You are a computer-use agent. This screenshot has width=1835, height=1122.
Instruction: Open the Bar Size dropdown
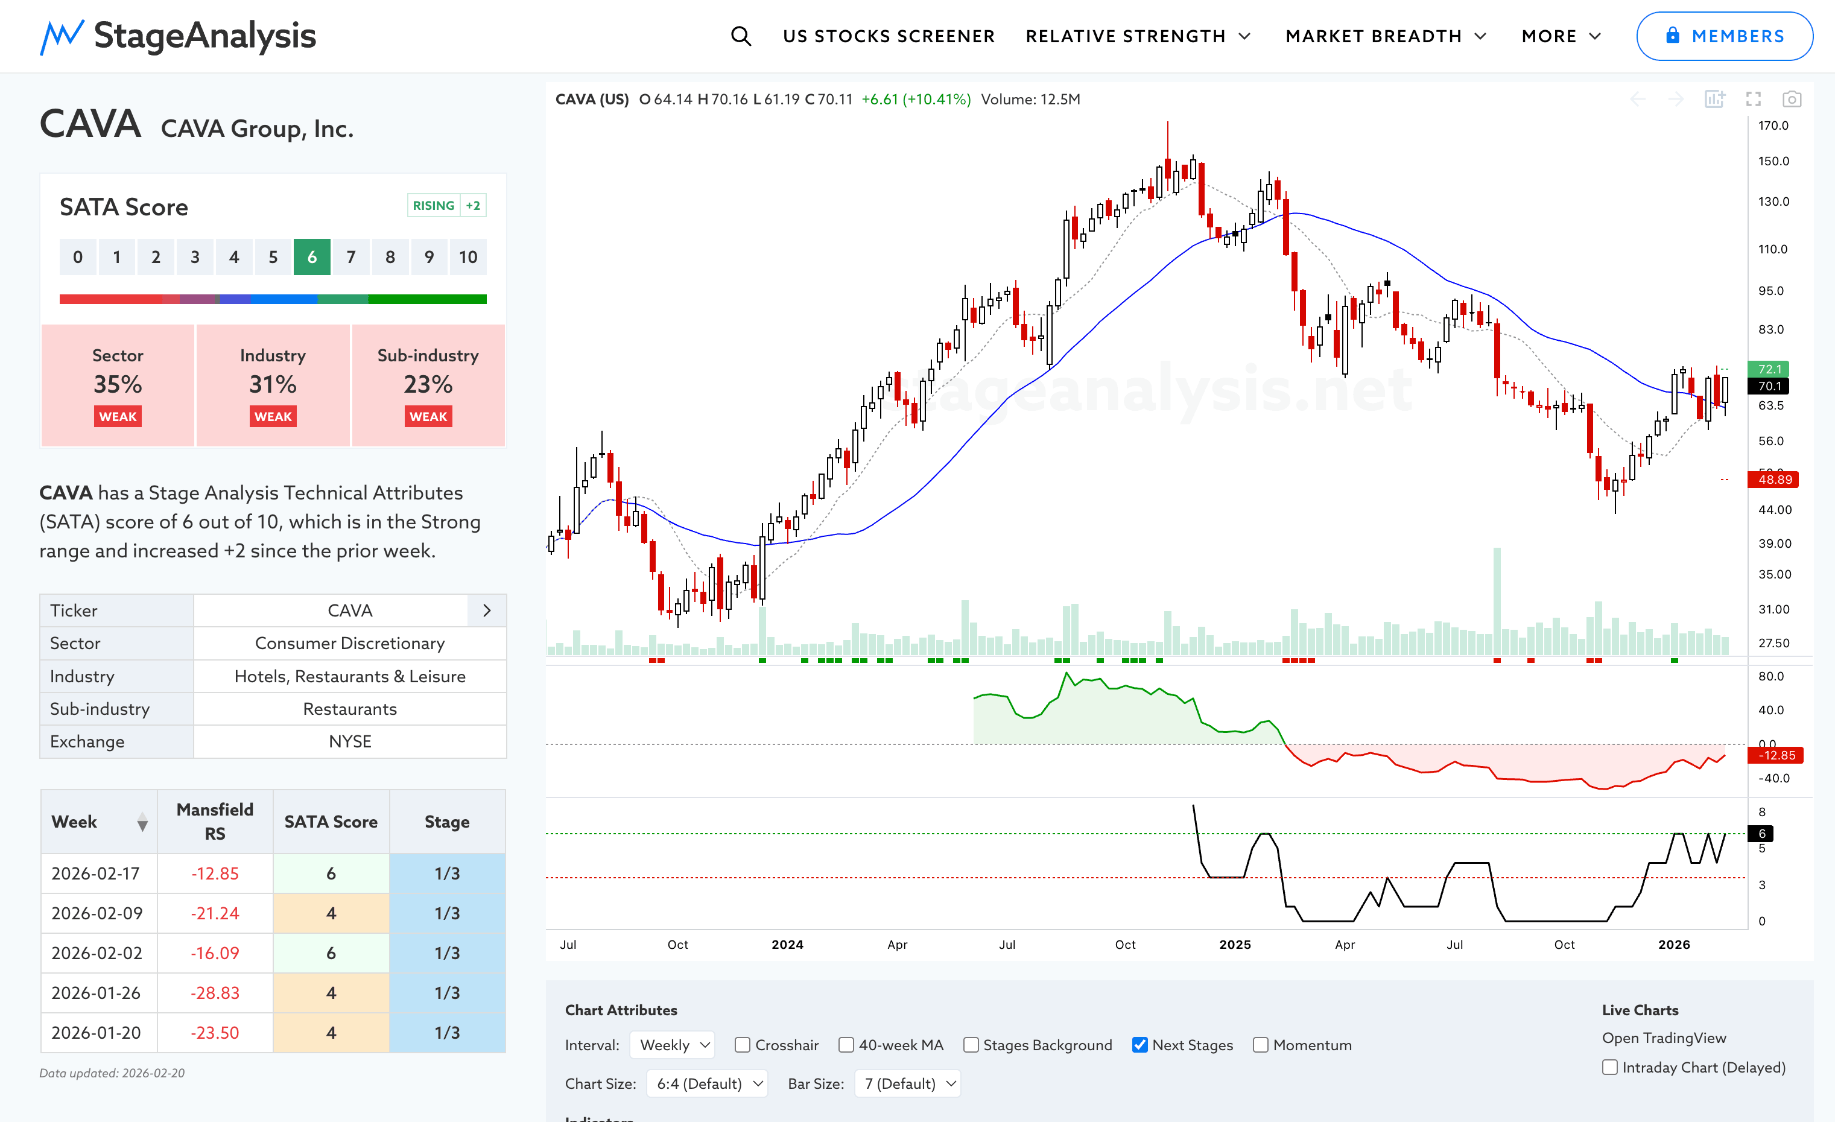click(x=907, y=1083)
